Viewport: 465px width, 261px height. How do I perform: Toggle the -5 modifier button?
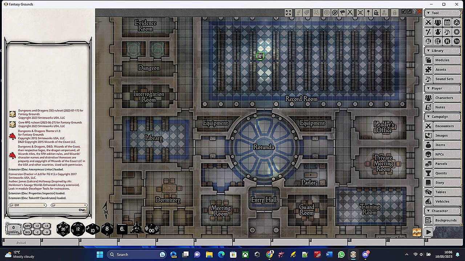(46, 232)
